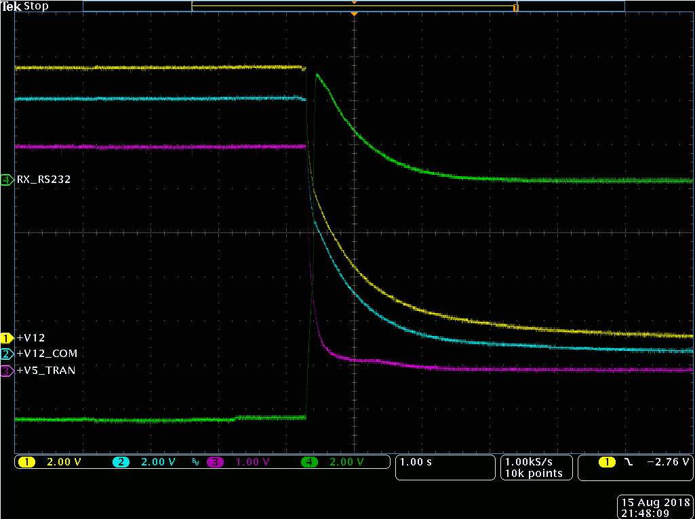The width and height of the screenshot is (695, 519).
Task: Click the +V12 channel label
Action: [31, 338]
